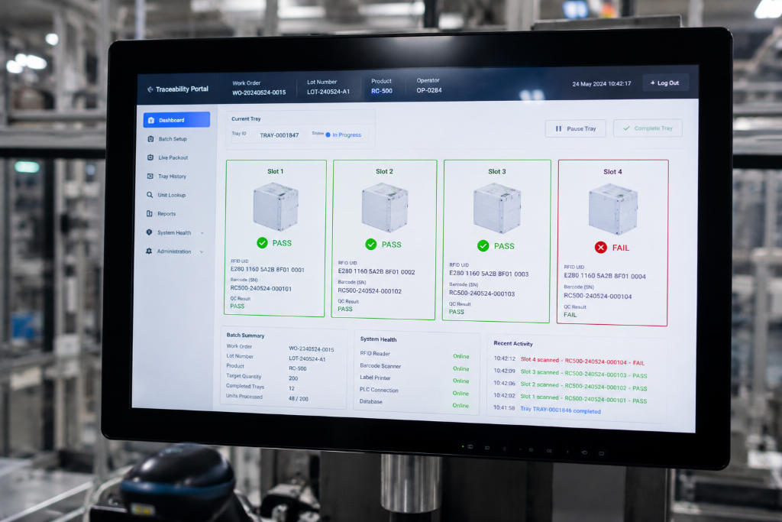Click the Barcode Scanner Online status

click(x=460, y=369)
